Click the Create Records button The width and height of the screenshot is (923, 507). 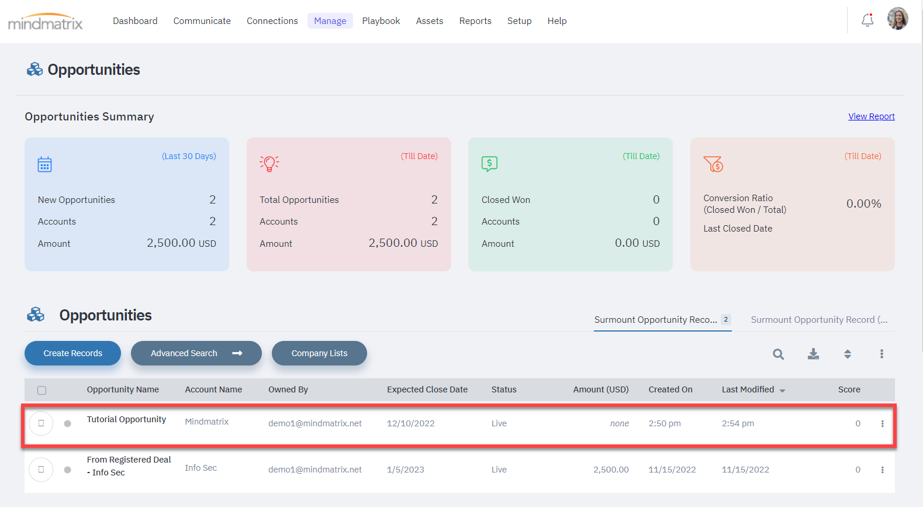(x=72, y=353)
